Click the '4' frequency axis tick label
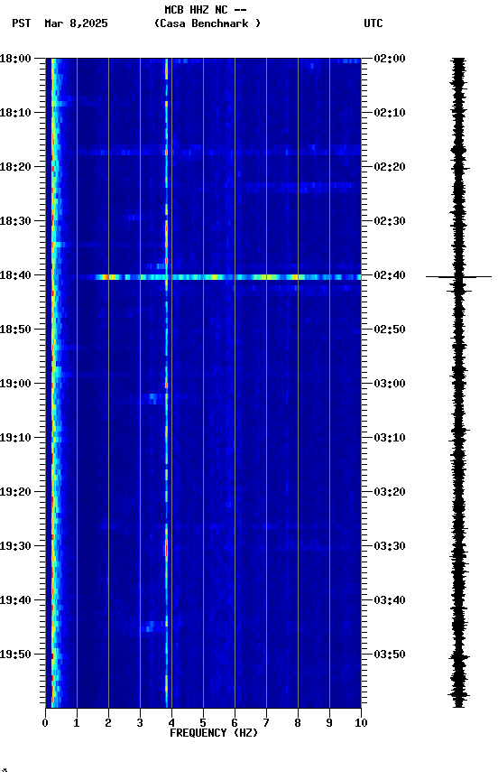The image size is (498, 780). pyautogui.click(x=171, y=723)
